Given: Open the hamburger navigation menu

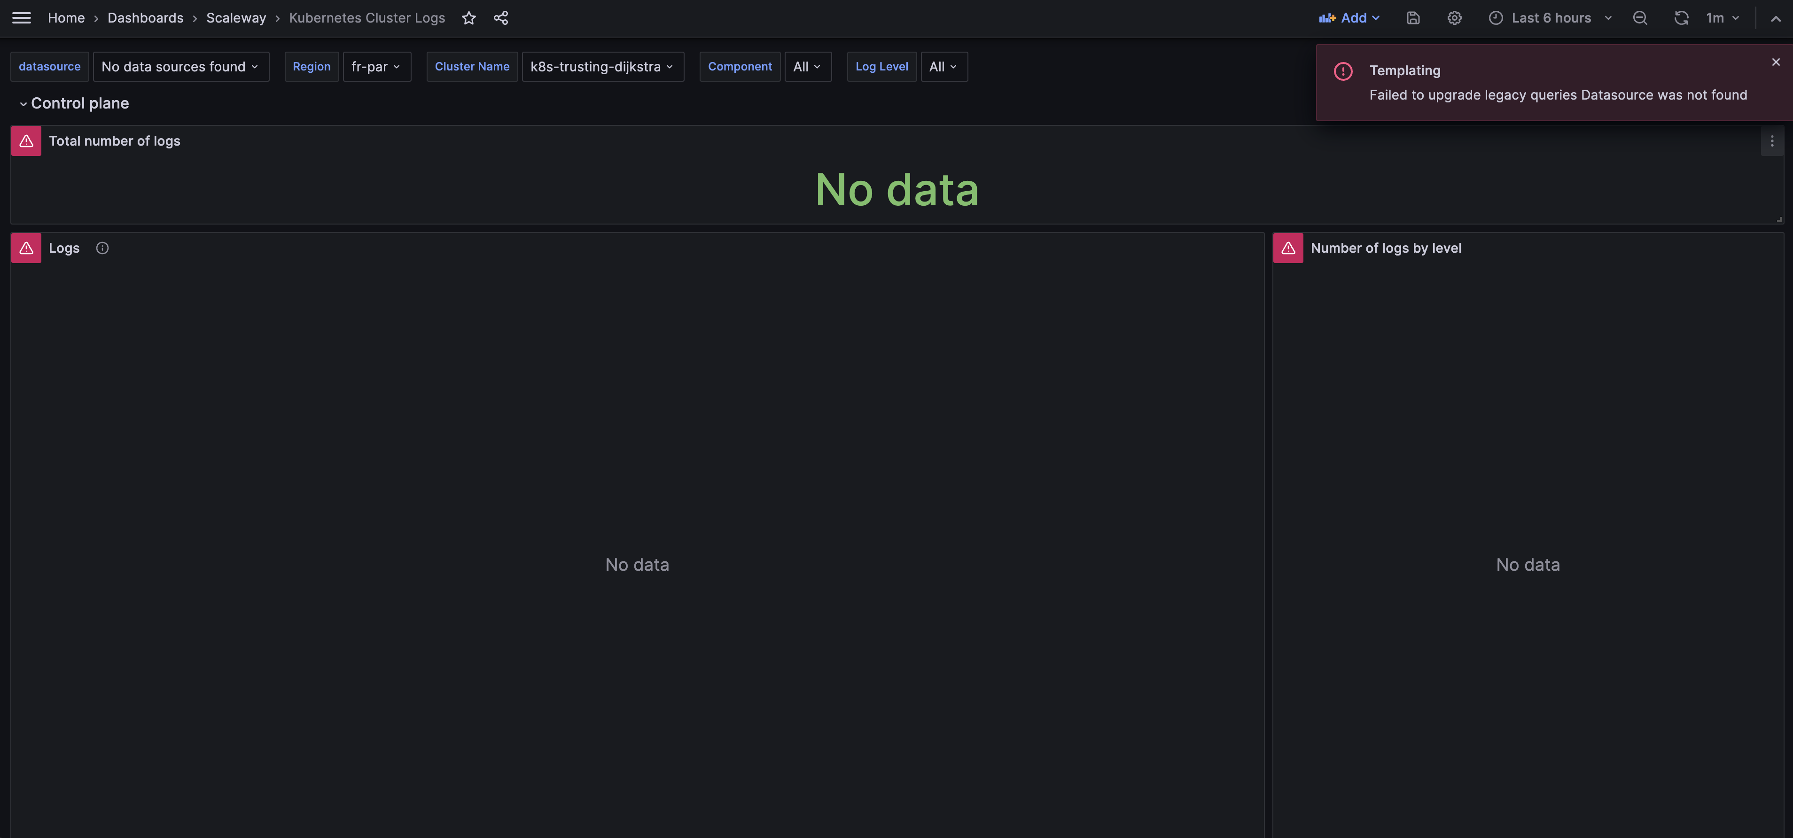Looking at the screenshot, I should 22,18.
